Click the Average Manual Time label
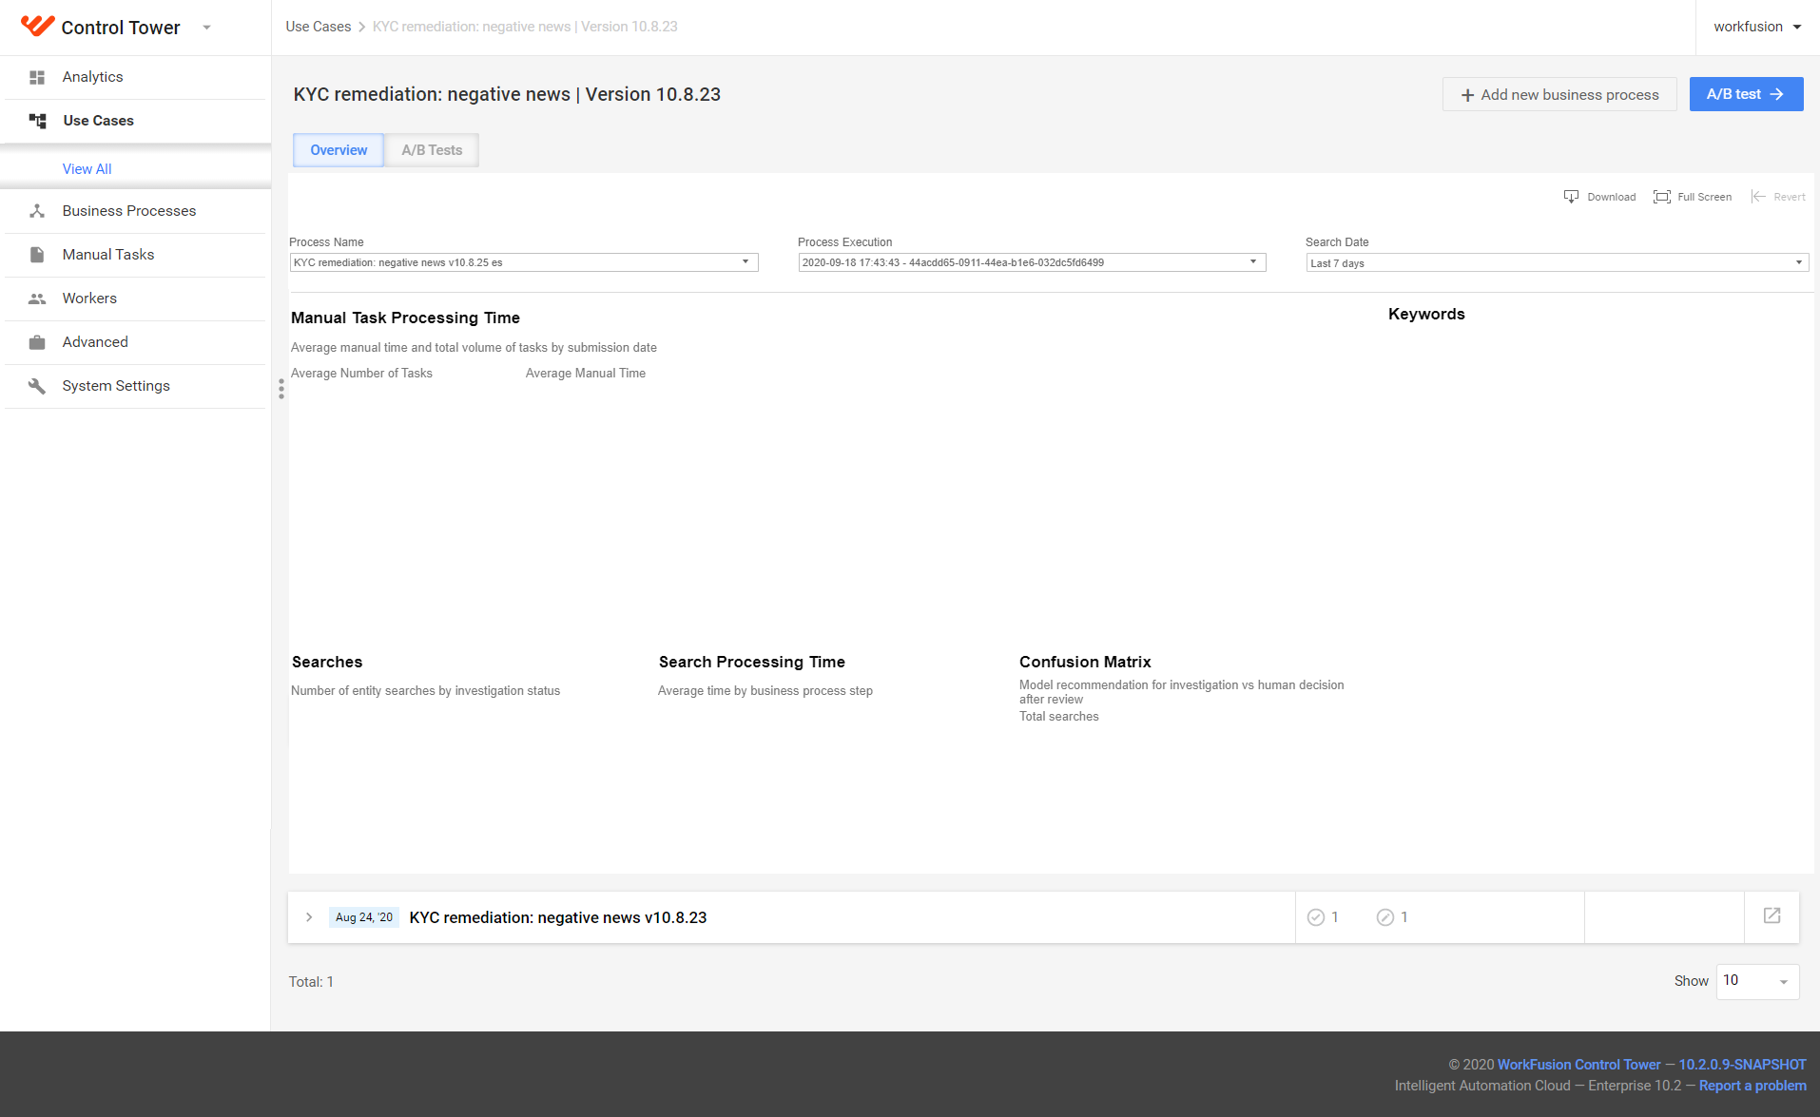Screen dimensions: 1820x1117 [x=586, y=374]
